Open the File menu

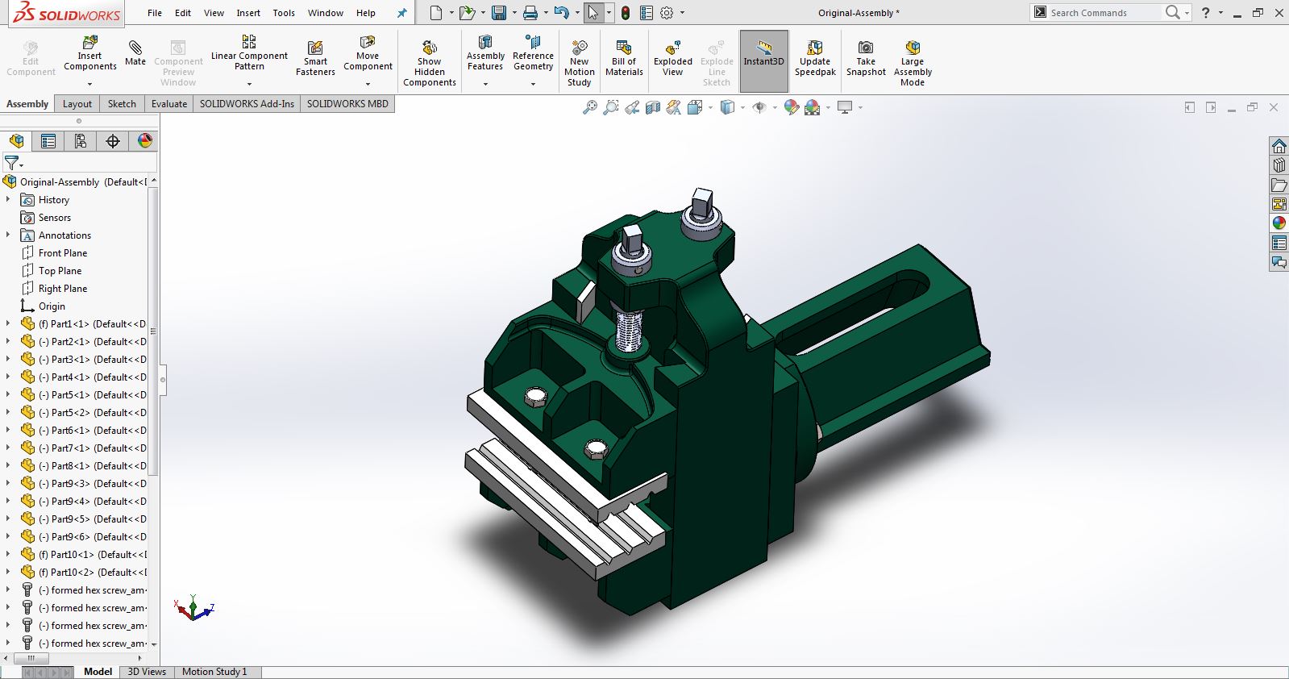(155, 13)
